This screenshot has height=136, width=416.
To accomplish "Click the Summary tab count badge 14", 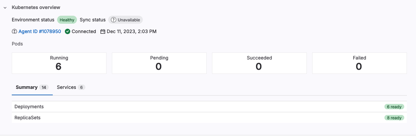I will coord(44,88).
